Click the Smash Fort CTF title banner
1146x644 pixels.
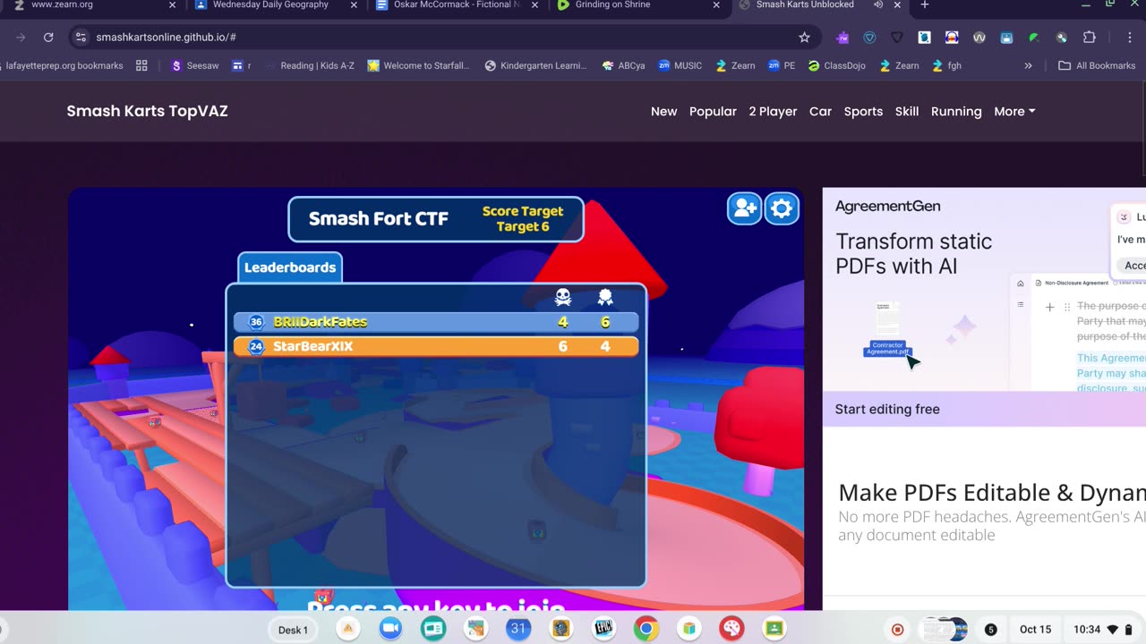[x=436, y=219]
